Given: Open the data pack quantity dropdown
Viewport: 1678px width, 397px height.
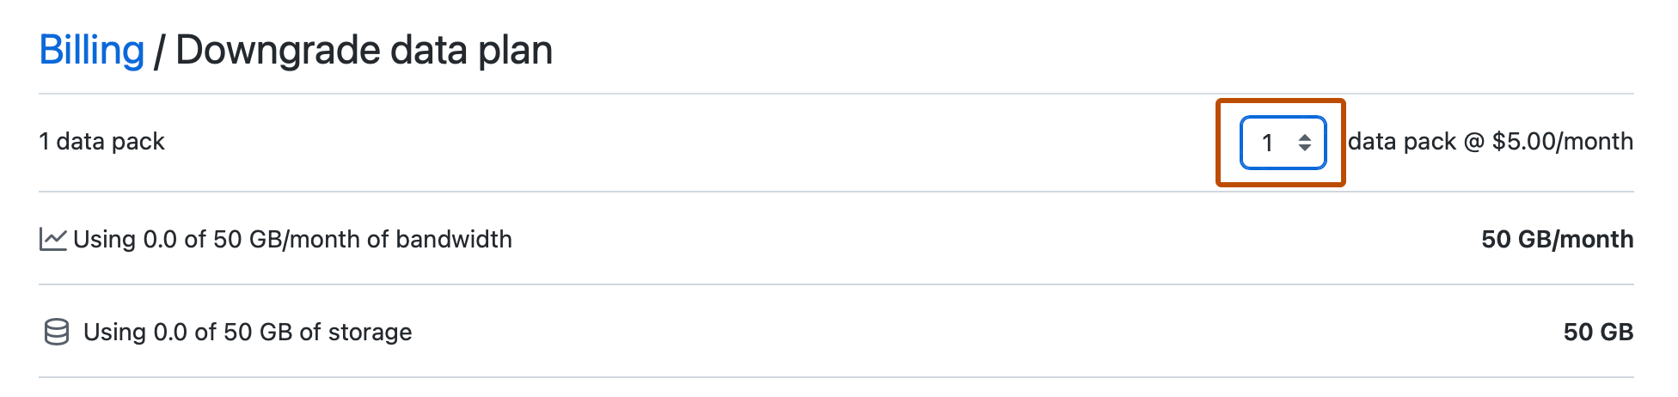Looking at the screenshot, I should [x=1283, y=143].
